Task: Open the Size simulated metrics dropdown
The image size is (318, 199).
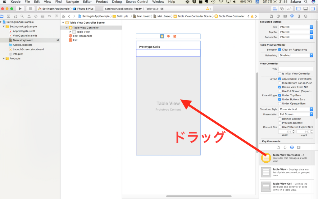Action: point(296,27)
